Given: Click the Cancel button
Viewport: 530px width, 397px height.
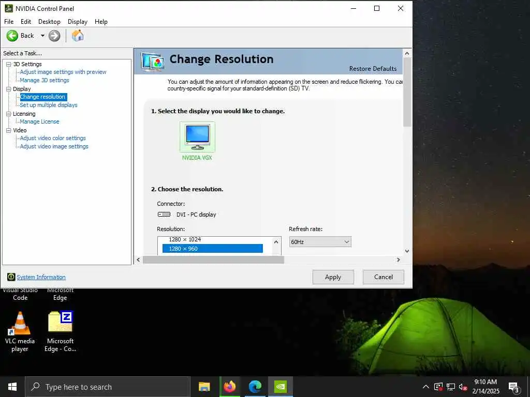Looking at the screenshot, I should pos(384,277).
